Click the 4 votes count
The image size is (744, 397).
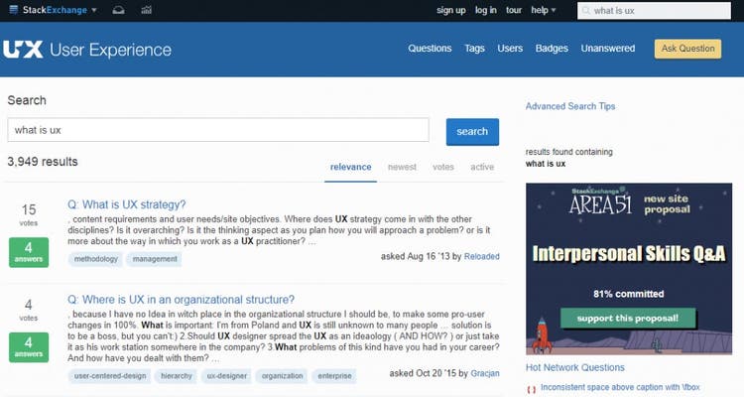click(29, 309)
